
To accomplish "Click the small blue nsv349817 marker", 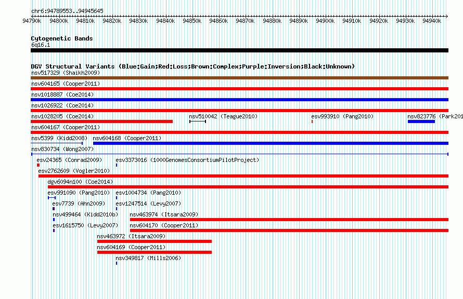I will (x=117, y=263).
